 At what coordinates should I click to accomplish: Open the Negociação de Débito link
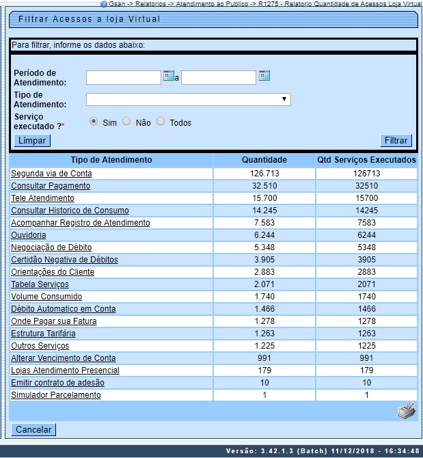pyautogui.click(x=51, y=247)
